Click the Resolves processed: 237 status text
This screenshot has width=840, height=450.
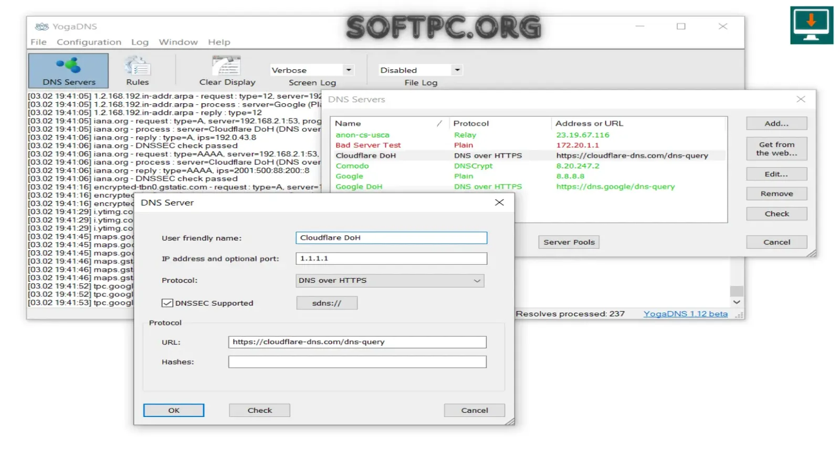570,314
